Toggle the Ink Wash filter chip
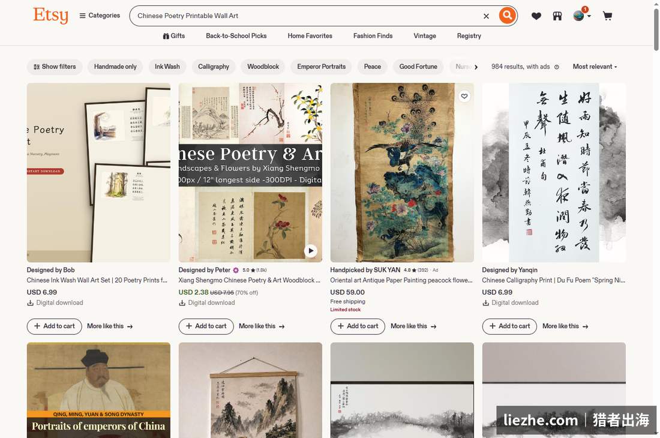This screenshot has width=660, height=438. (x=167, y=67)
